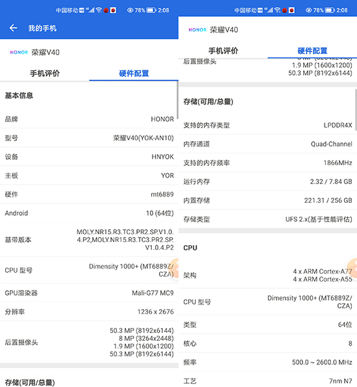The width and height of the screenshot is (357, 387).
Task: Switch to 手机评价 tab on left screen
Action: pyautogui.click(x=45, y=73)
